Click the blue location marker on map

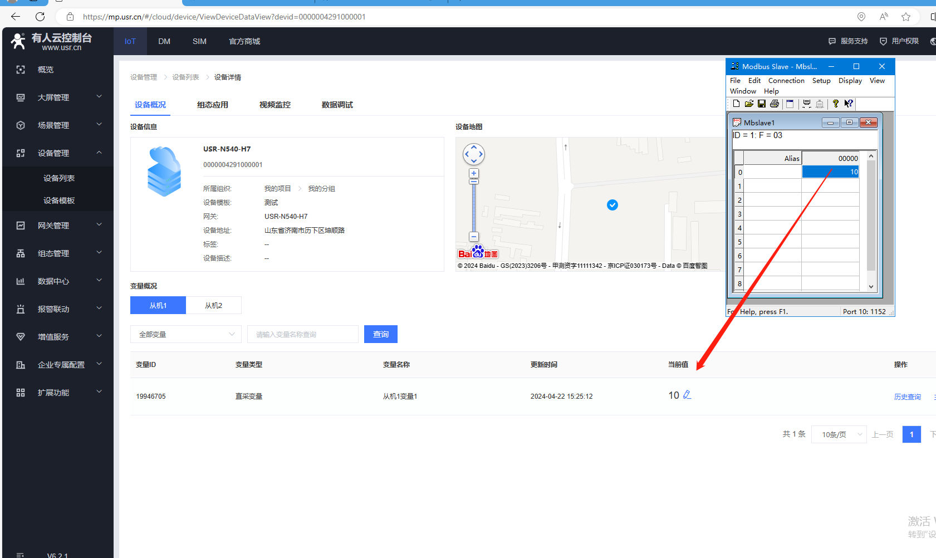tap(612, 205)
